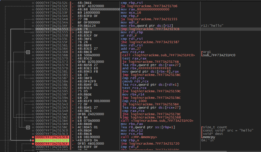261x152 pixels.
Task: Select address 00007FF73A2515C0
Action: click(x=52, y=131)
